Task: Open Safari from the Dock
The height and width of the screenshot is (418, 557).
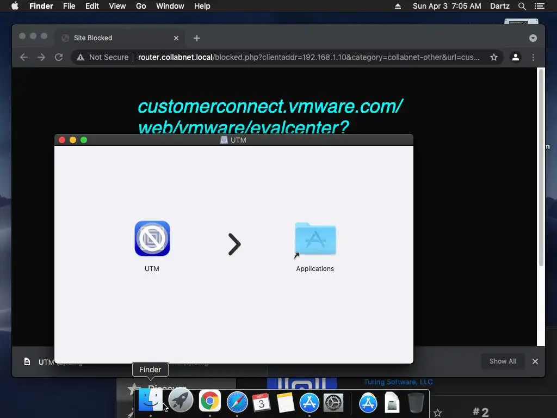Action: coord(237,402)
